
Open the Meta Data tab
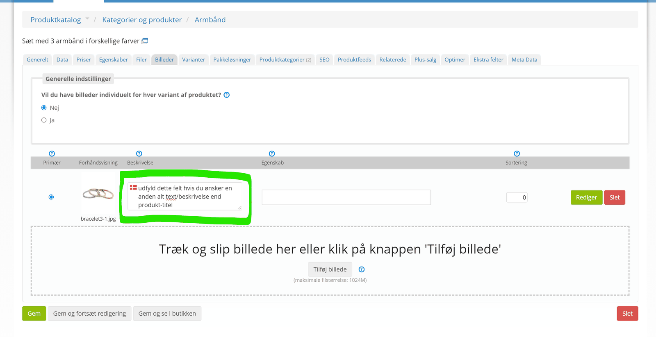click(524, 60)
